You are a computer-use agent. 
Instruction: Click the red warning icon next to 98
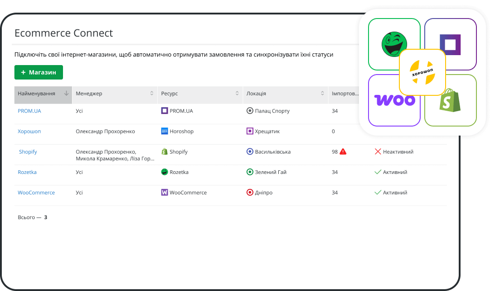tap(343, 152)
